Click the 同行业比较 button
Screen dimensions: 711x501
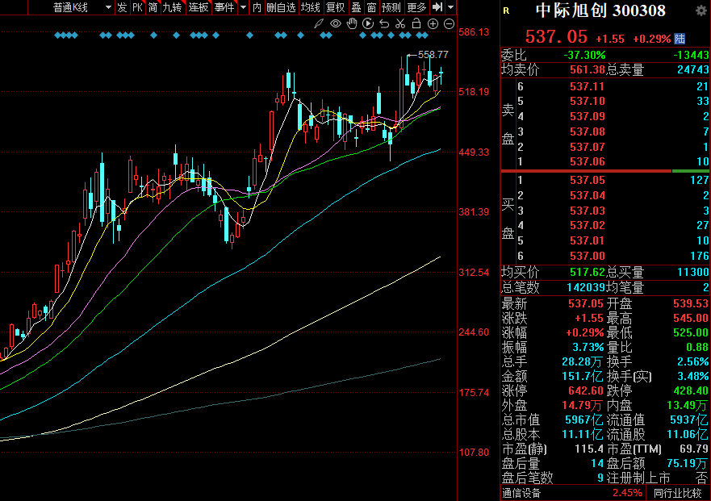tap(680, 492)
